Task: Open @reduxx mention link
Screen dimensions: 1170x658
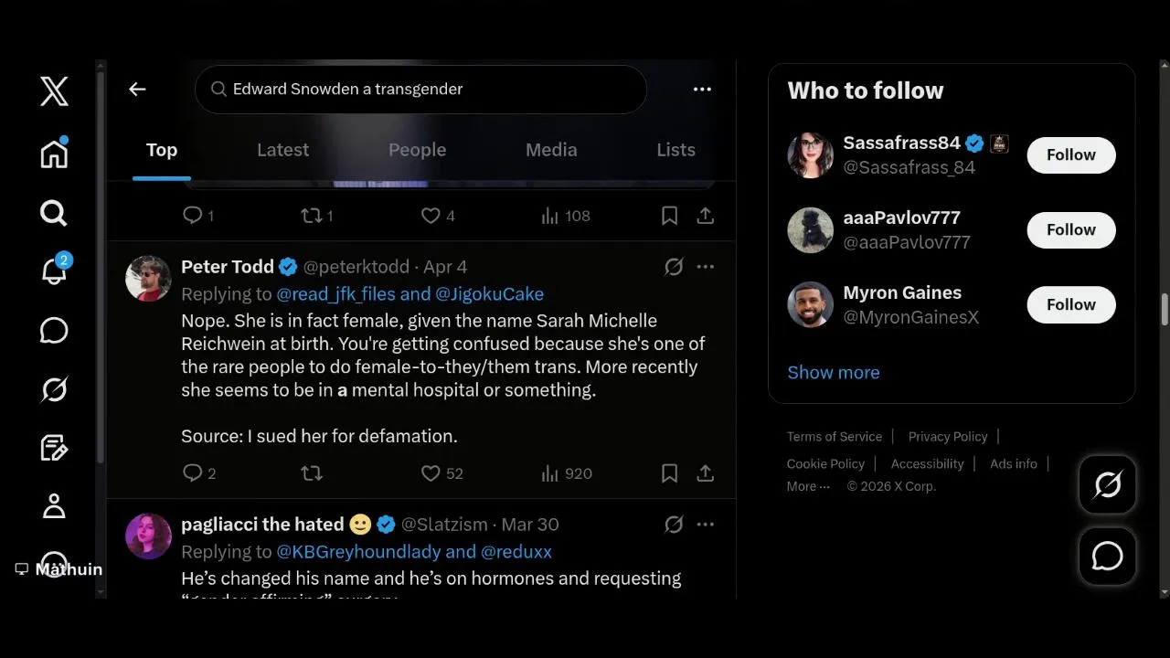Action: point(516,552)
